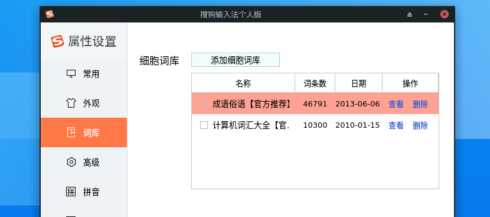The image size is (490, 217).
Task: Click the Sogou logo in title bar
Action: (50, 14)
